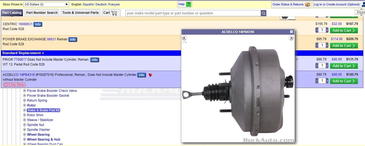Add PRIOR $131.79 item to cart

point(344,66)
